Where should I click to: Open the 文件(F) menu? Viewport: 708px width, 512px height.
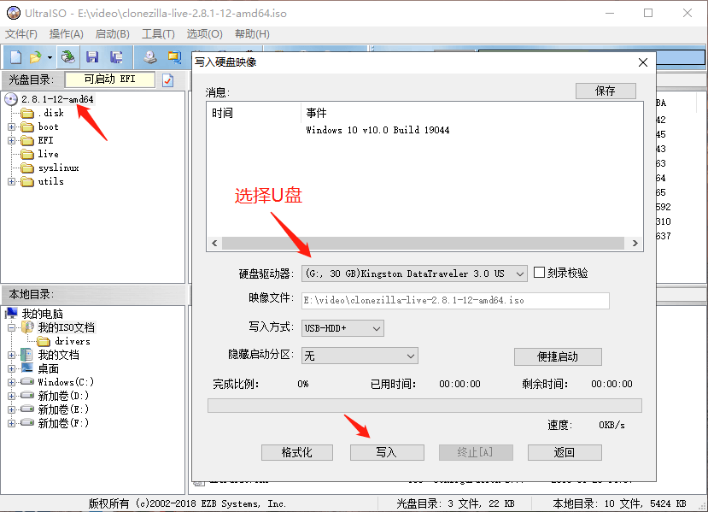pyautogui.click(x=20, y=34)
